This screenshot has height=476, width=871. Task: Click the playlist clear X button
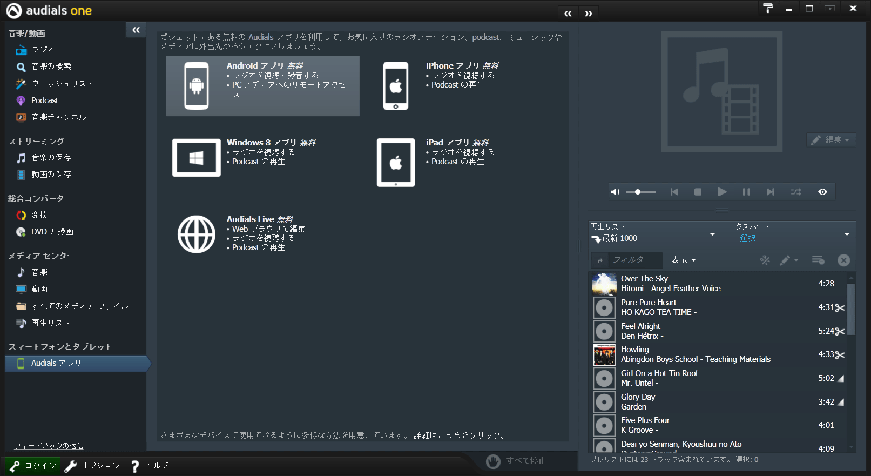coord(843,260)
